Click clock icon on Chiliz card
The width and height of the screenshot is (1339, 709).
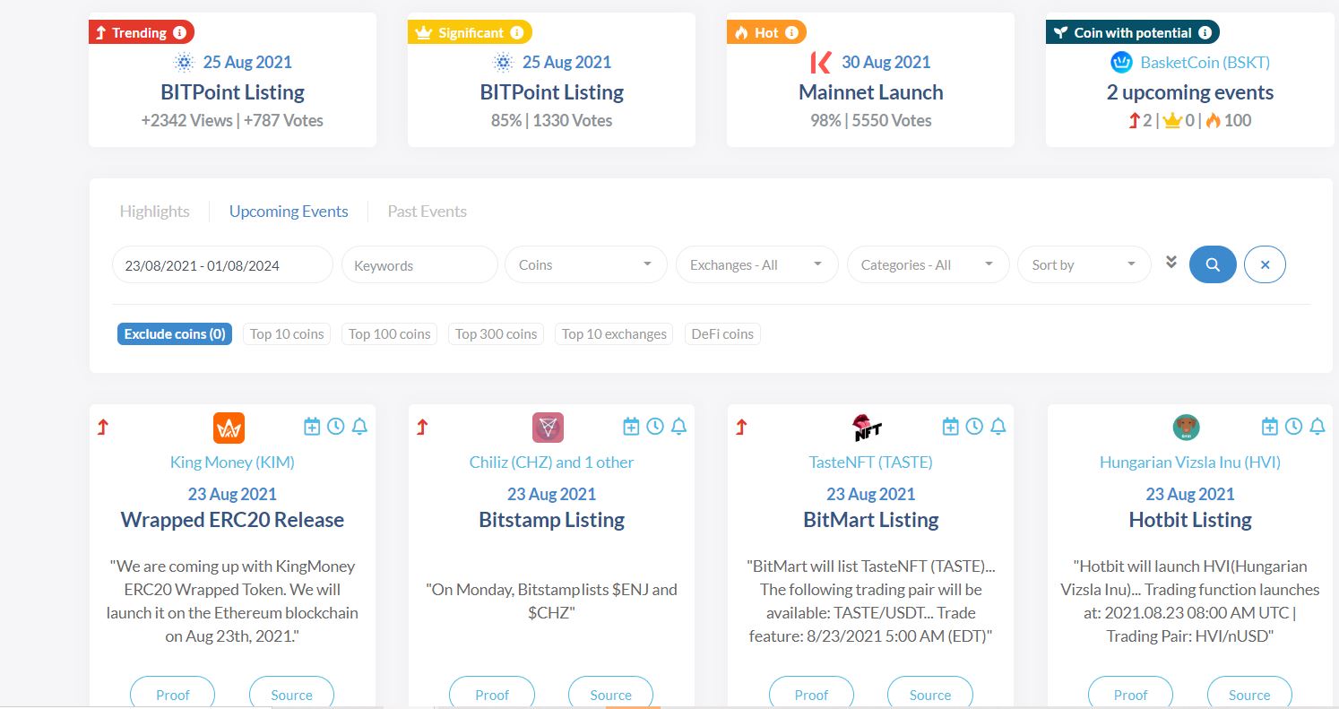tap(655, 427)
